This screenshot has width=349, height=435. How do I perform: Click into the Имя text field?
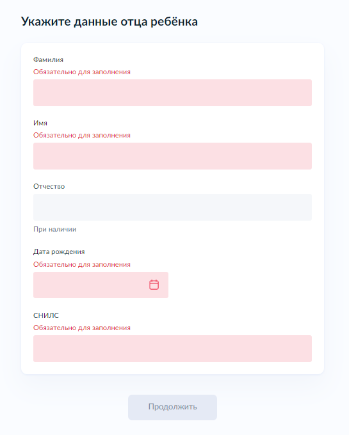(172, 156)
